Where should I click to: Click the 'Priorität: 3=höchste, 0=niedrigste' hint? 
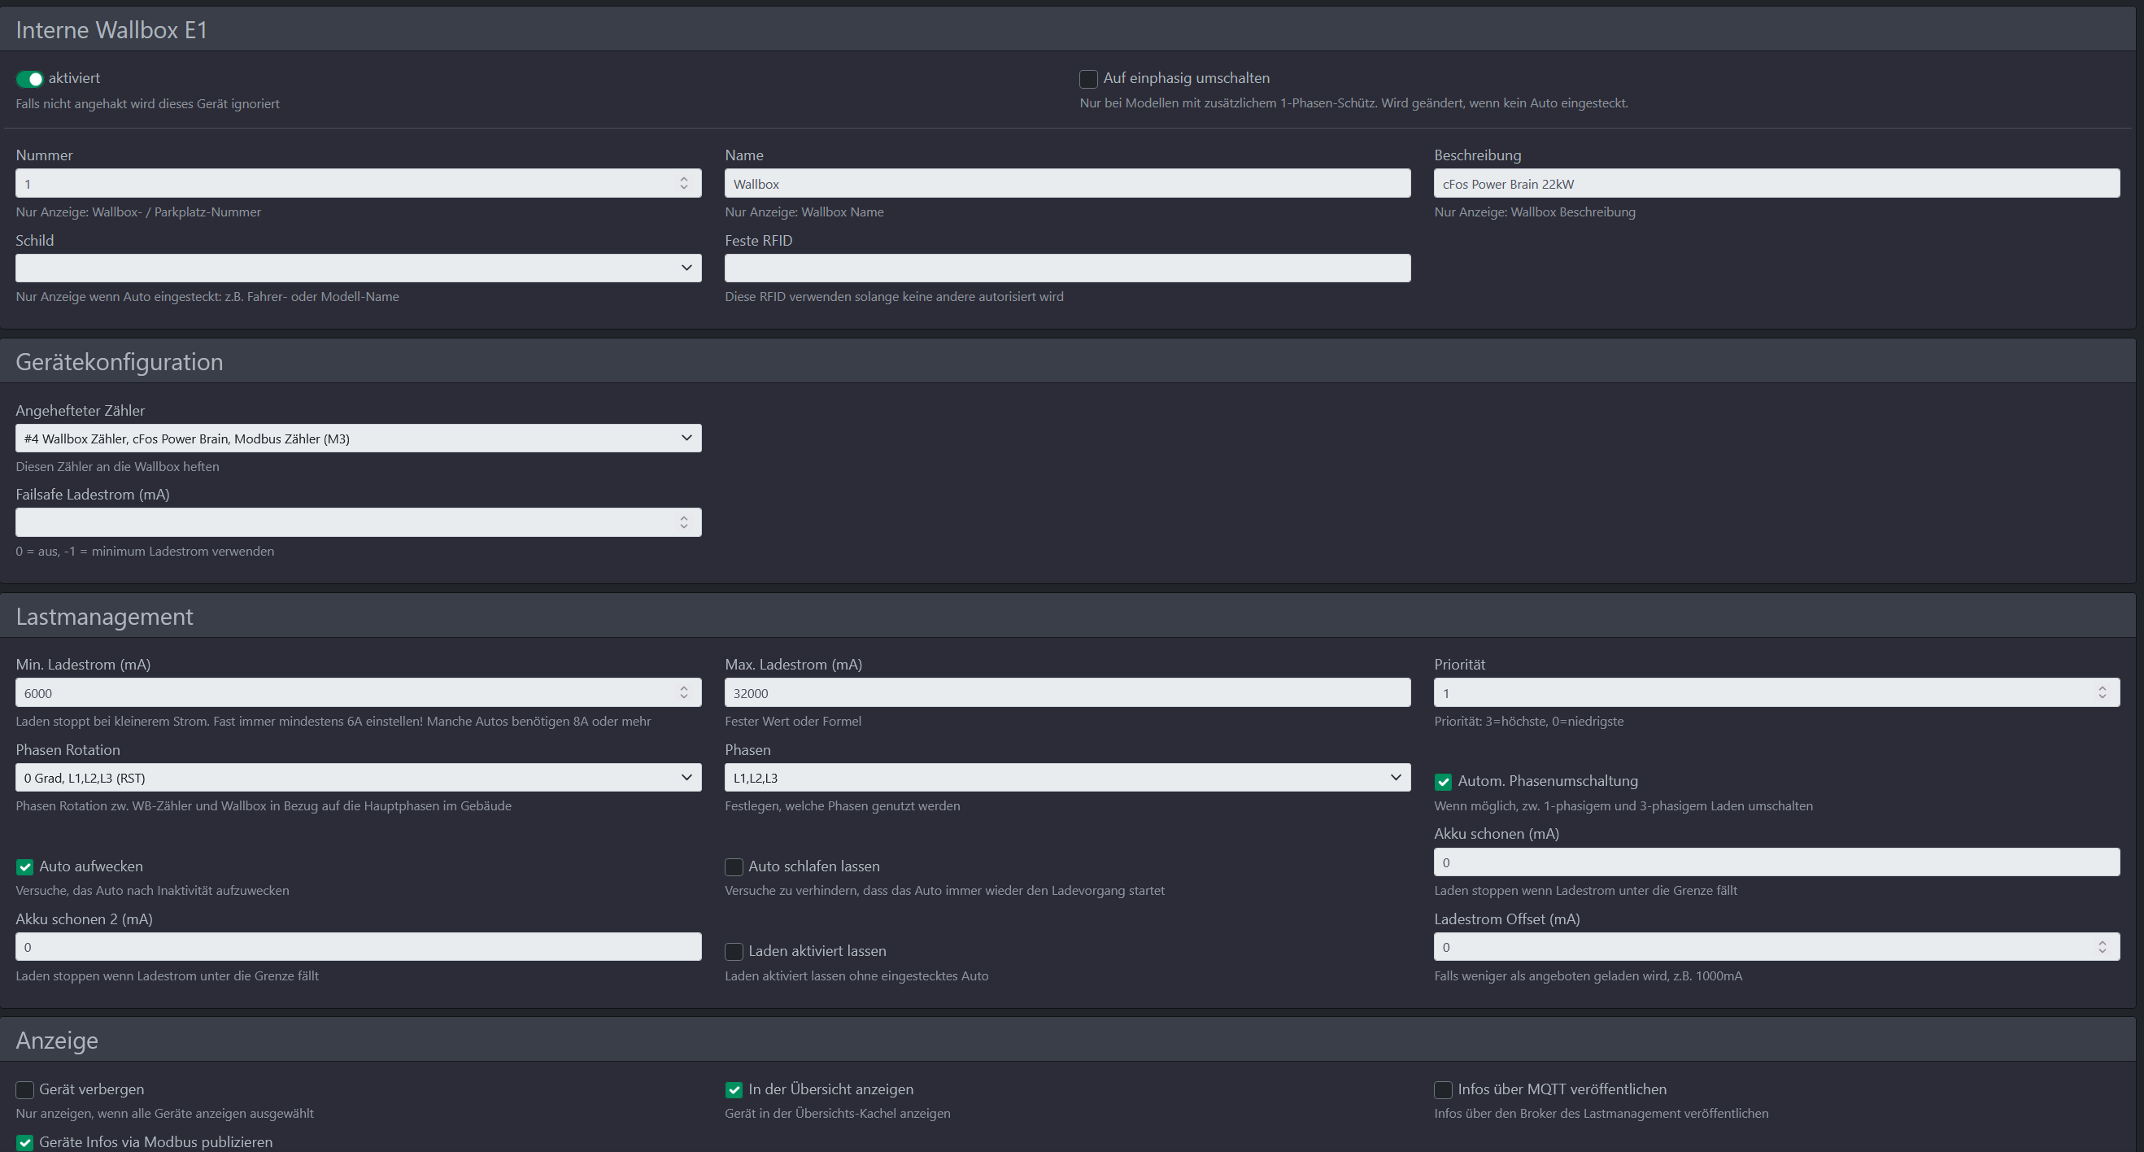click(x=1529, y=722)
